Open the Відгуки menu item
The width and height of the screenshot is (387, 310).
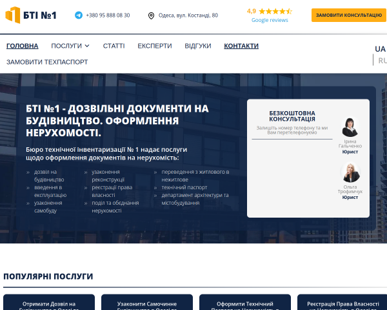(x=198, y=46)
